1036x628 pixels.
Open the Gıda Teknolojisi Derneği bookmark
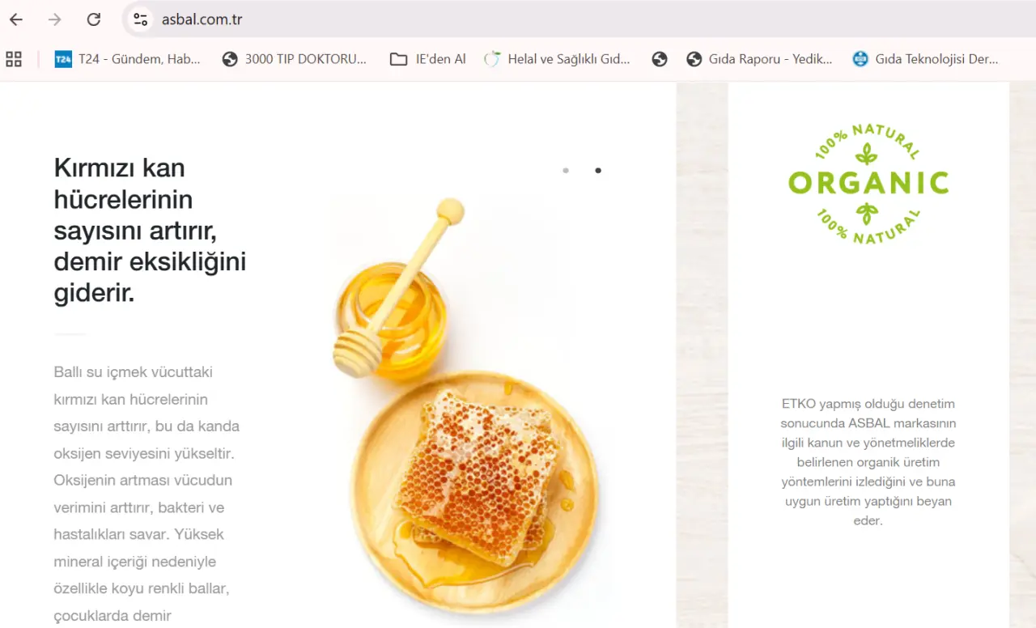[x=925, y=59]
